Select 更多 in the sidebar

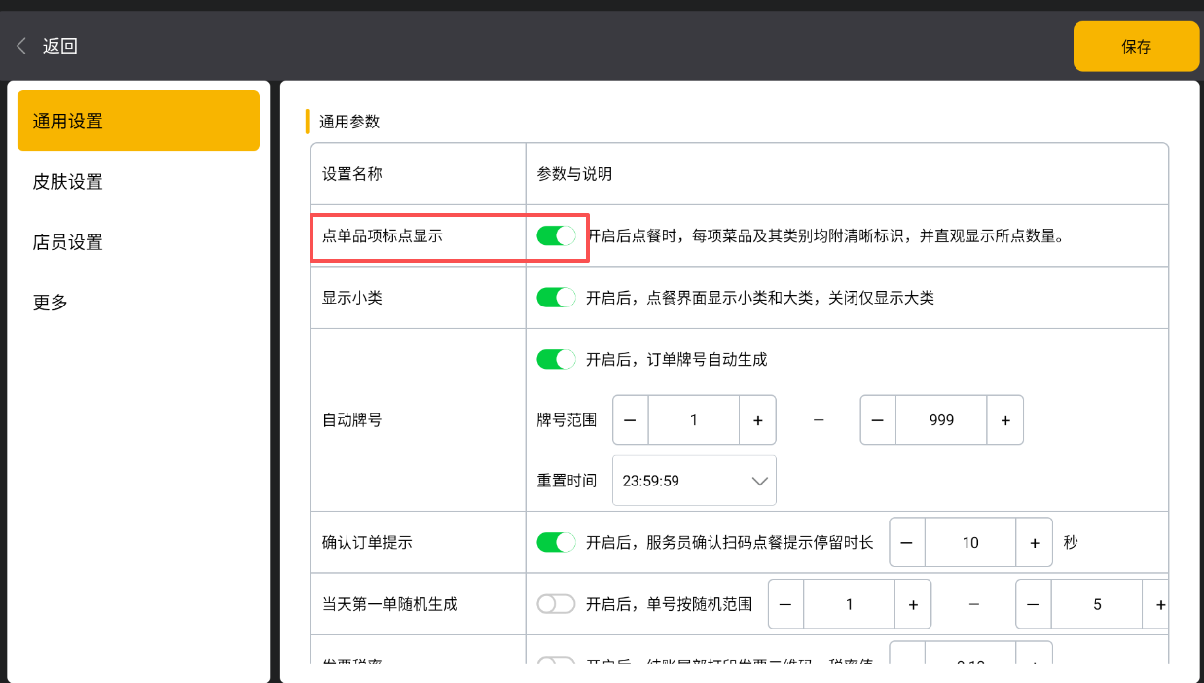coord(51,303)
